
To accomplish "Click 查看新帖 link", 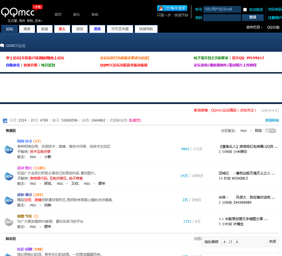I will point(272,120).
